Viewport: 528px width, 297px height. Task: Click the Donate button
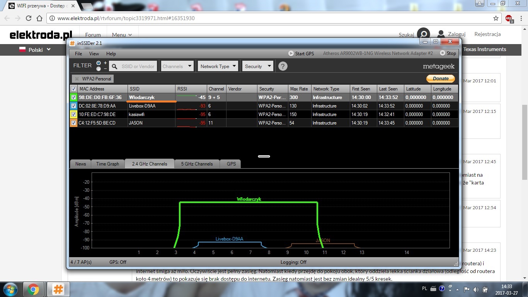(x=441, y=79)
